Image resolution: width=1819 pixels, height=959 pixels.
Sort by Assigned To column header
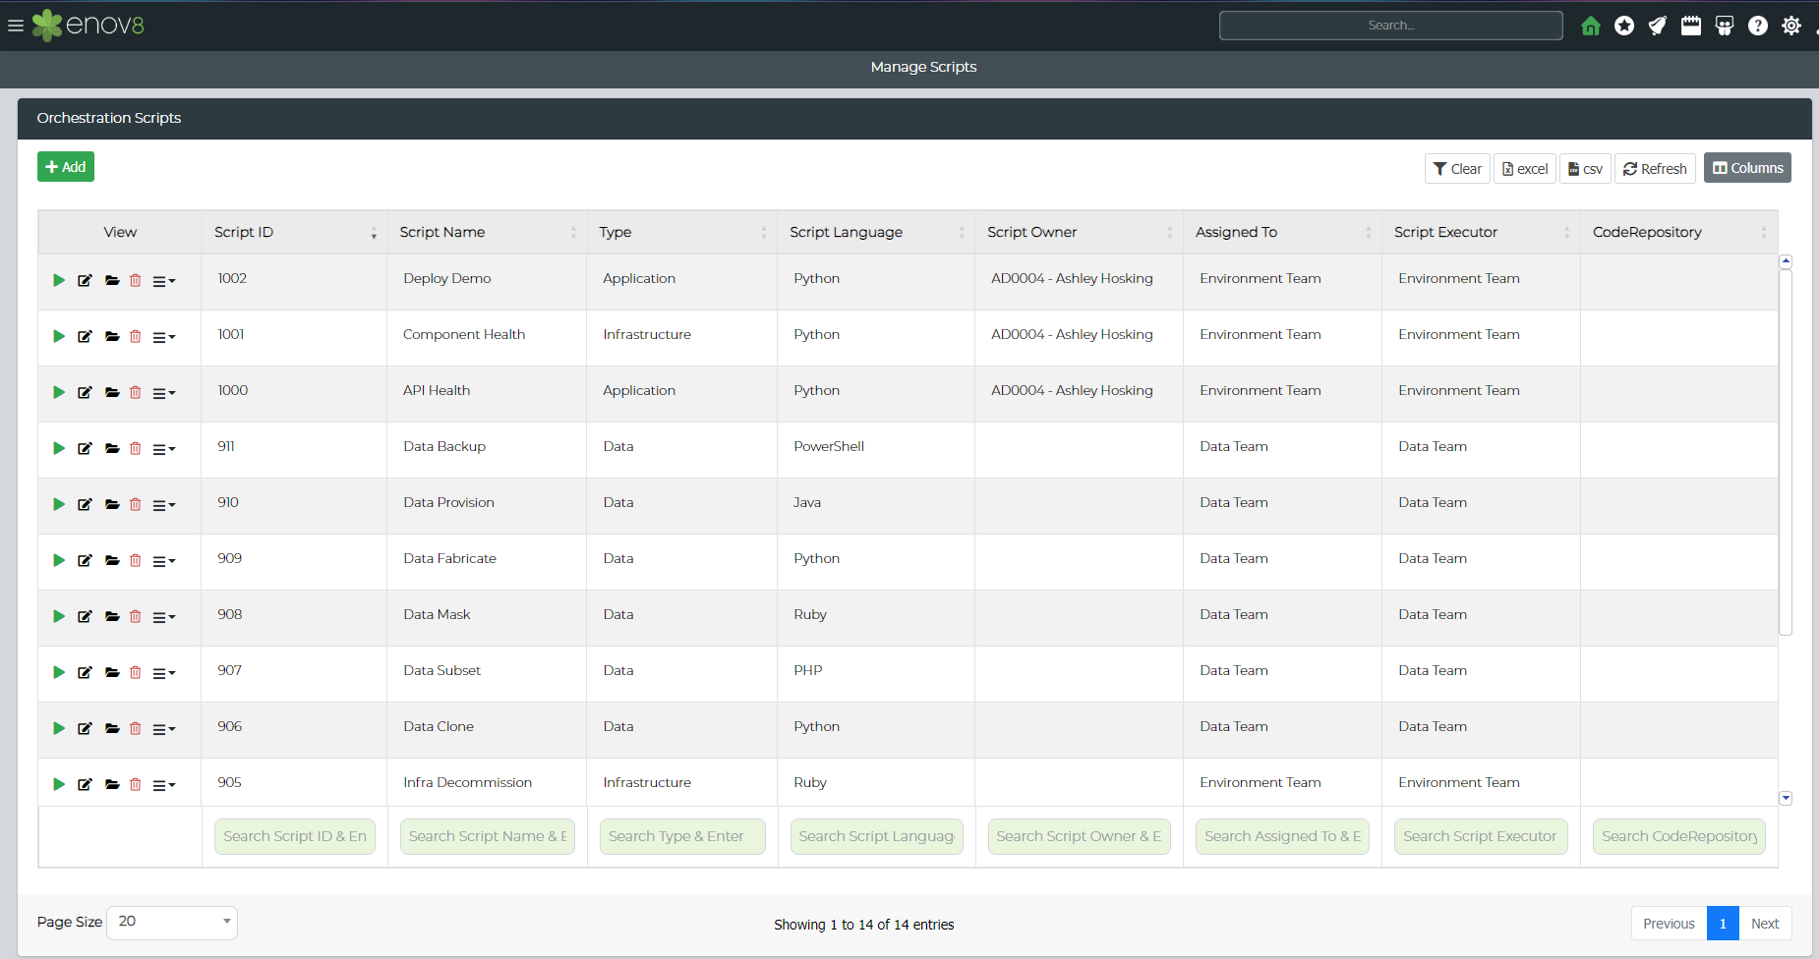1282,233
